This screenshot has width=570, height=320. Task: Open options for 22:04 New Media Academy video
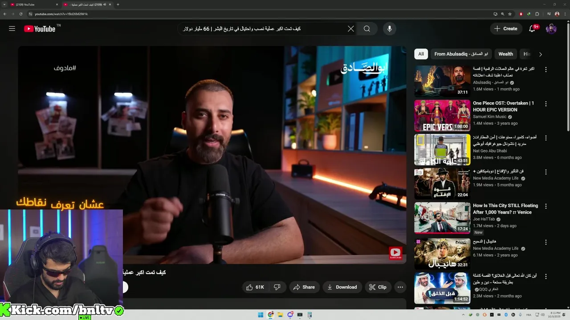pos(546,172)
